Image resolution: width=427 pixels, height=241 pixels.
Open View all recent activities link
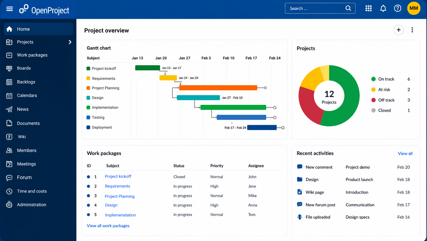tap(405, 154)
